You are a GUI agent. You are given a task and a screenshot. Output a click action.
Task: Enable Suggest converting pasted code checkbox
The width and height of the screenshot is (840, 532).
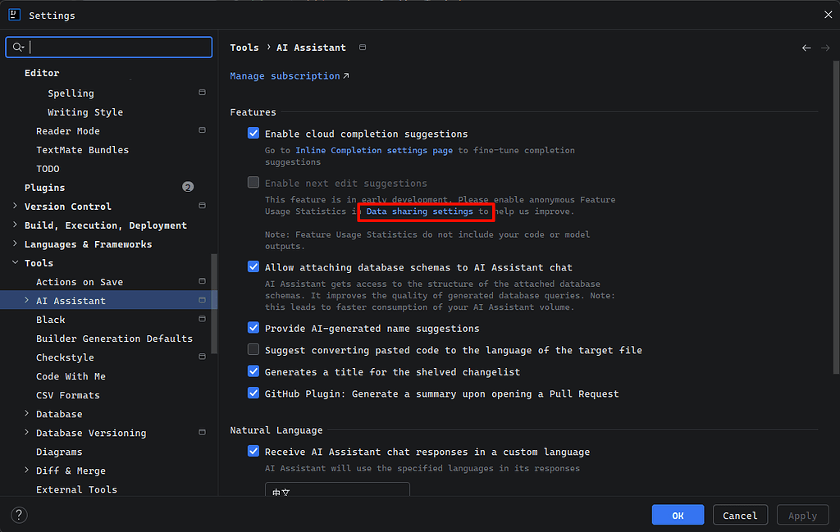pyautogui.click(x=253, y=349)
